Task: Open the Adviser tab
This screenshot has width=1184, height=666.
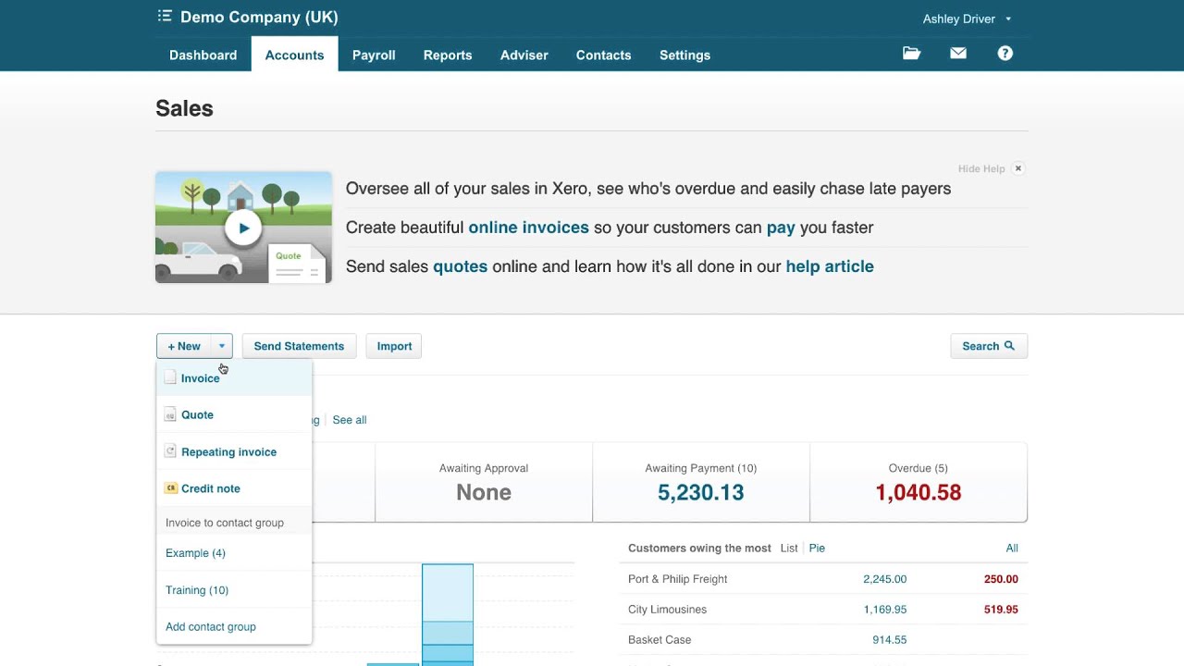Action: point(524,55)
